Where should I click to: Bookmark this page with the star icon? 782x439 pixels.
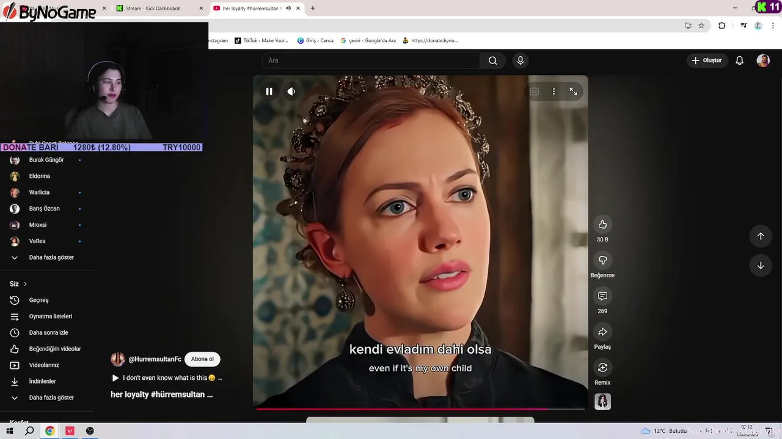point(701,26)
